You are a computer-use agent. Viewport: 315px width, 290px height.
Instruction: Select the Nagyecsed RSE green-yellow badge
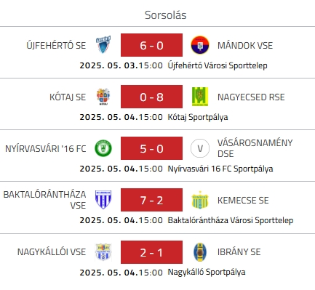[200, 97]
